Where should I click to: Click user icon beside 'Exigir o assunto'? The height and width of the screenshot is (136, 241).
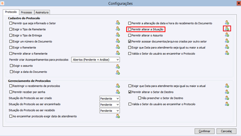click(x=118, y=67)
